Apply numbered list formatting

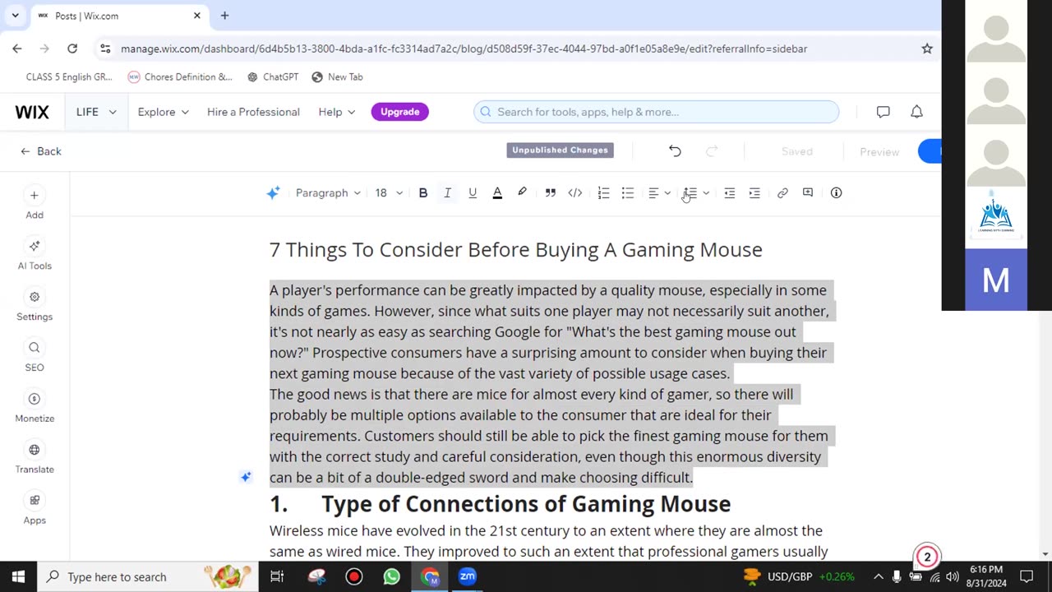point(603,193)
